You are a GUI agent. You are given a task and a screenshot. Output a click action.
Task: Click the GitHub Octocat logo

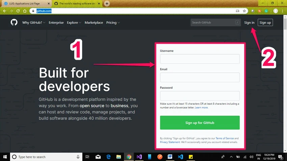[14, 23]
